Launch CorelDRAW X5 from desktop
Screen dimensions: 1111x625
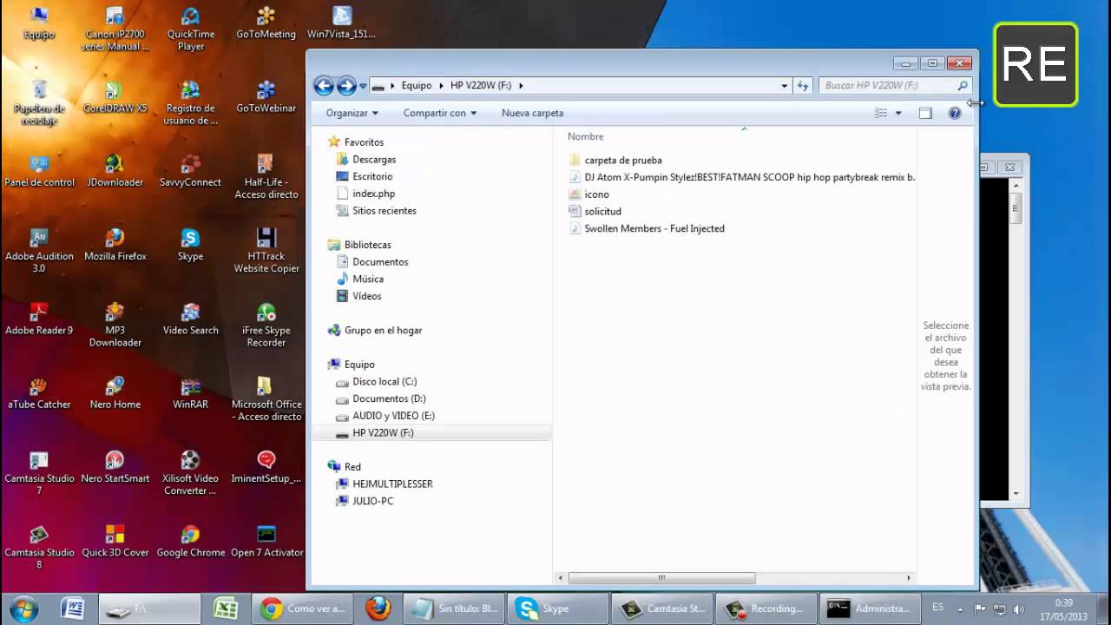click(x=115, y=97)
